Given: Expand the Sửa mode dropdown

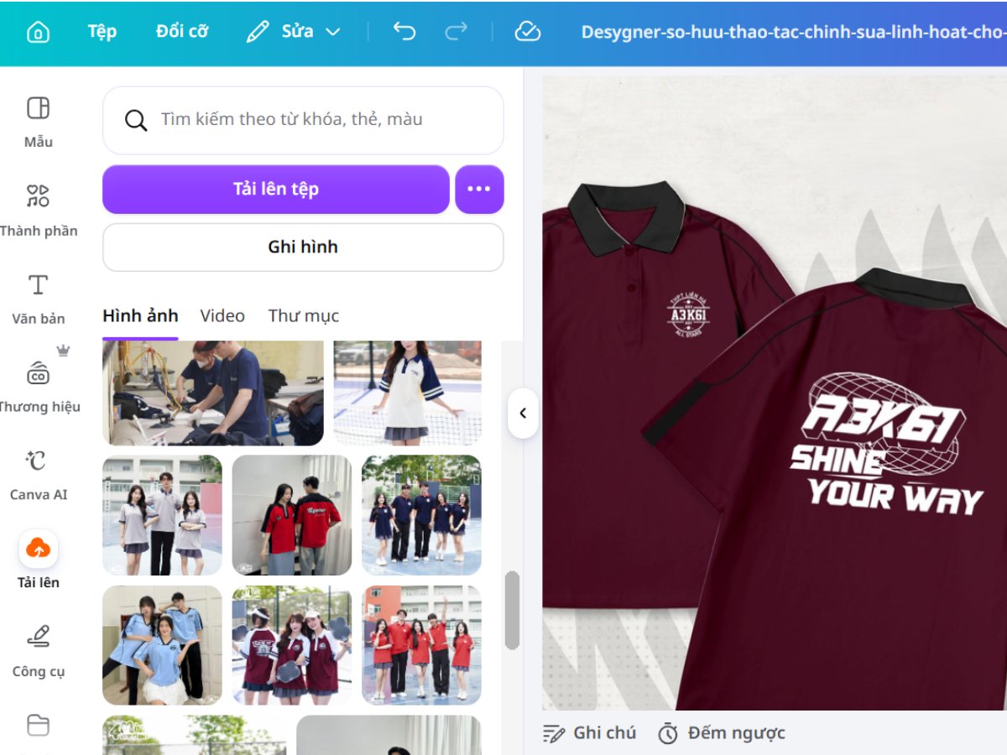Looking at the screenshot, I should click(332, 32).
